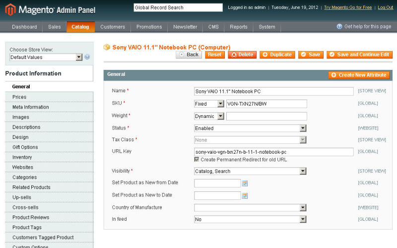Click the New from Date input
Image resolution: width=397 pixels, height=248 pixels.
[x=217, y=183]
